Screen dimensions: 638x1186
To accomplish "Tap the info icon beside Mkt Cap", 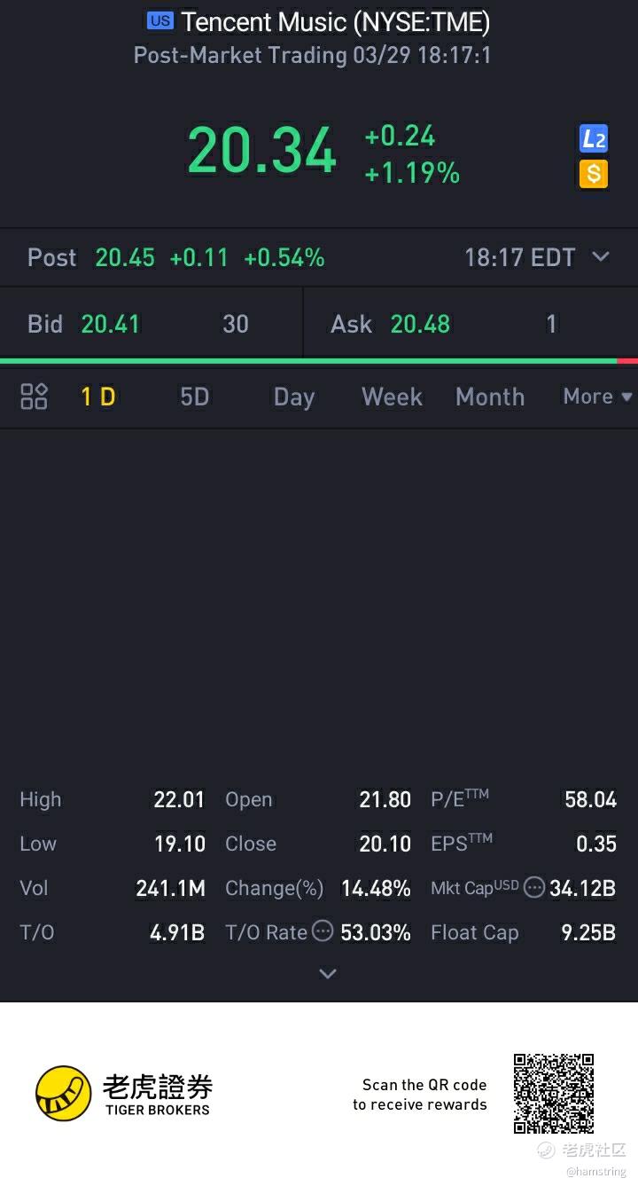I will tap(533, 887).
